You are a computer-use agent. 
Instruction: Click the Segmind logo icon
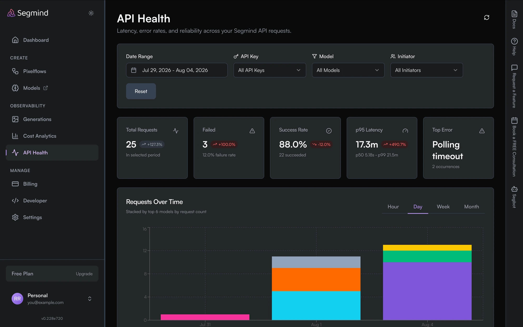[x=11, y=13]
